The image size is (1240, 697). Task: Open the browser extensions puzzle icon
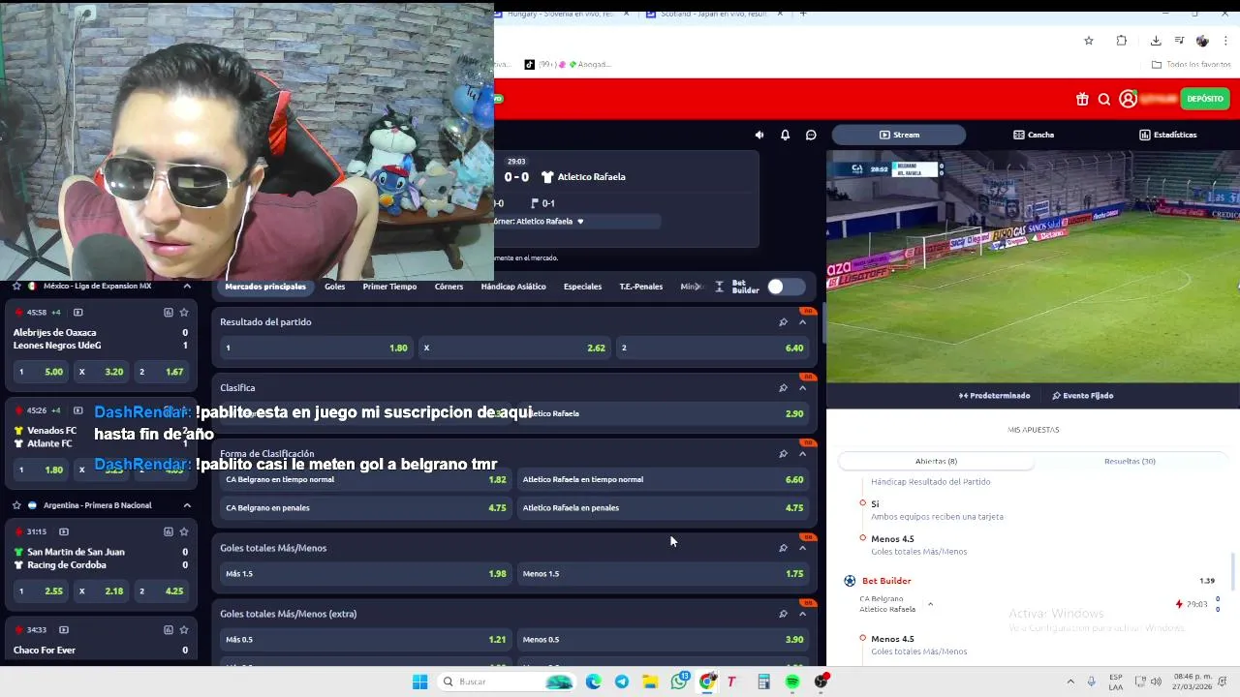coord(1122,41)
